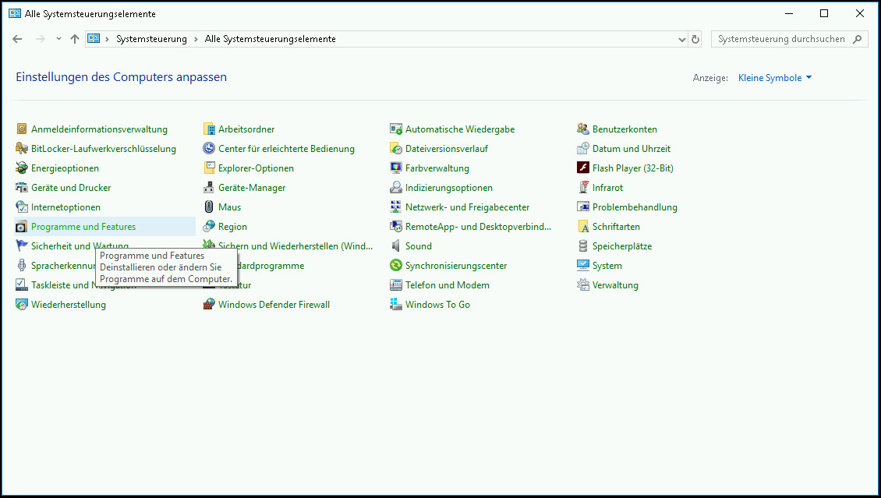
Task: Click the Windows Defender Firewall icon
Action: (209, 305)
